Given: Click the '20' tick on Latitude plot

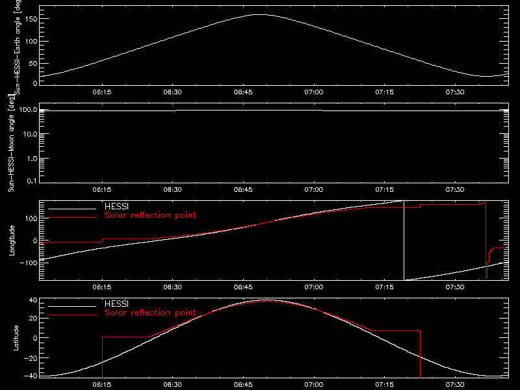Looking at the screenshot, I should [x=33, y=318].
